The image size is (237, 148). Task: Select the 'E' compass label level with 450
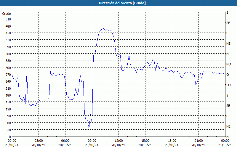click(227, 33)
